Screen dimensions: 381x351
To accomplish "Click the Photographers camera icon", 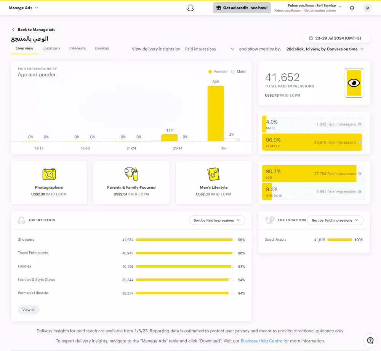I will [49, 174].
